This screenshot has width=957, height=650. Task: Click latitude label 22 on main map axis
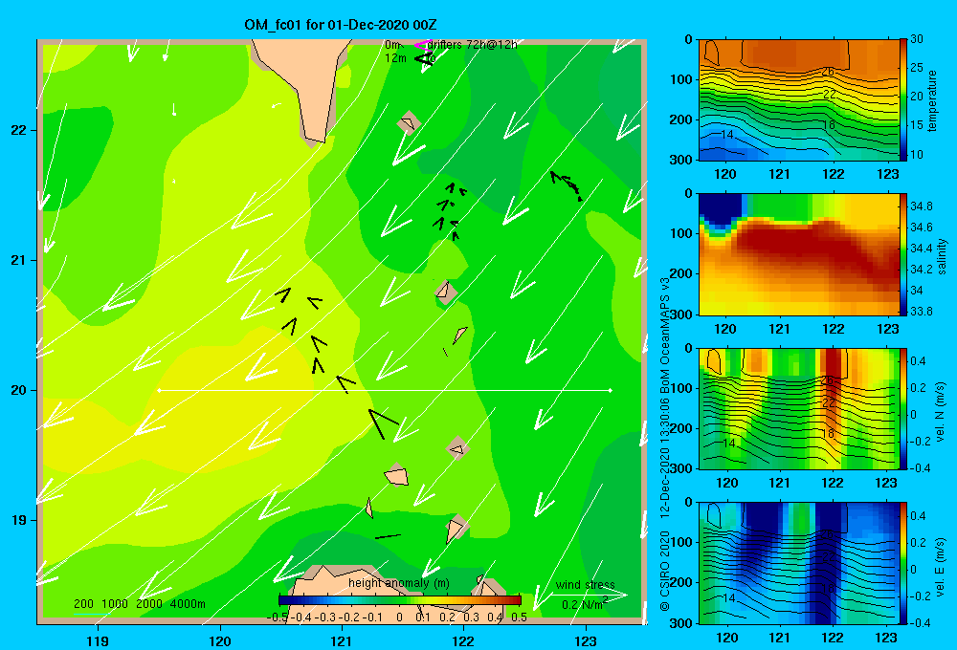point(18,130)
